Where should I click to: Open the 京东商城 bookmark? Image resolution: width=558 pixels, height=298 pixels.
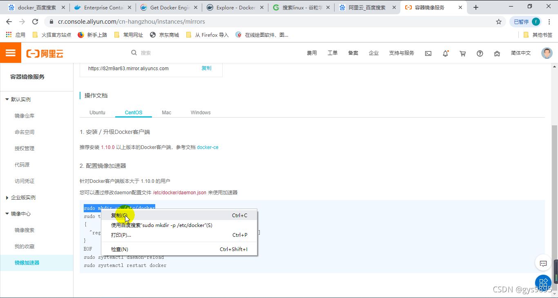[165, 35]
